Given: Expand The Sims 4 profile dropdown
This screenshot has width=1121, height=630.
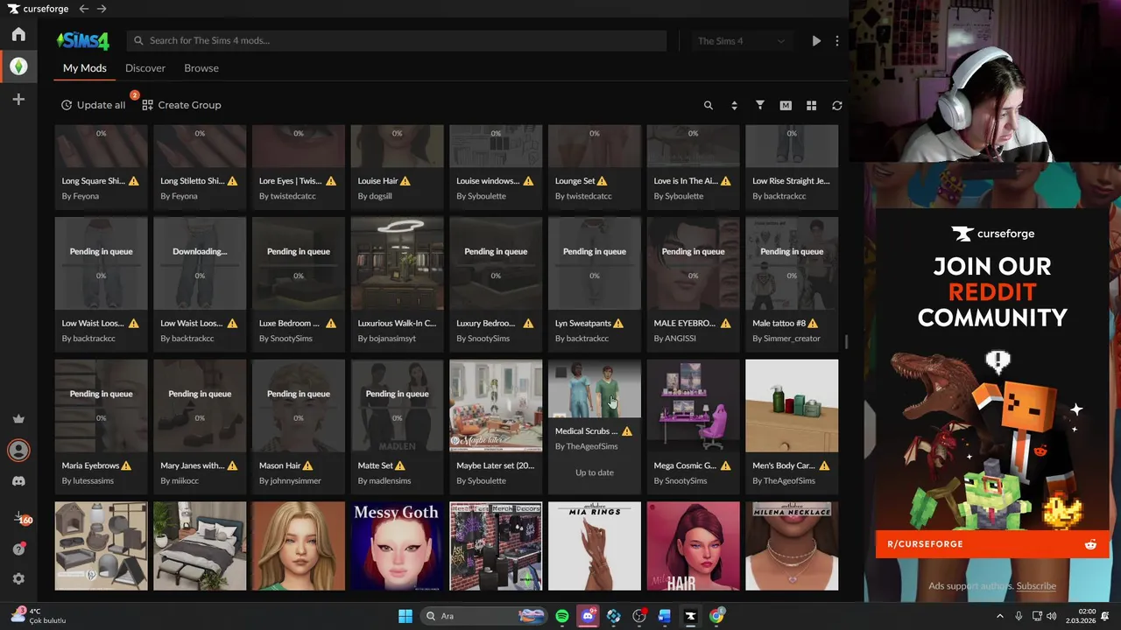Looking at the screenshot, I should 741,41.
